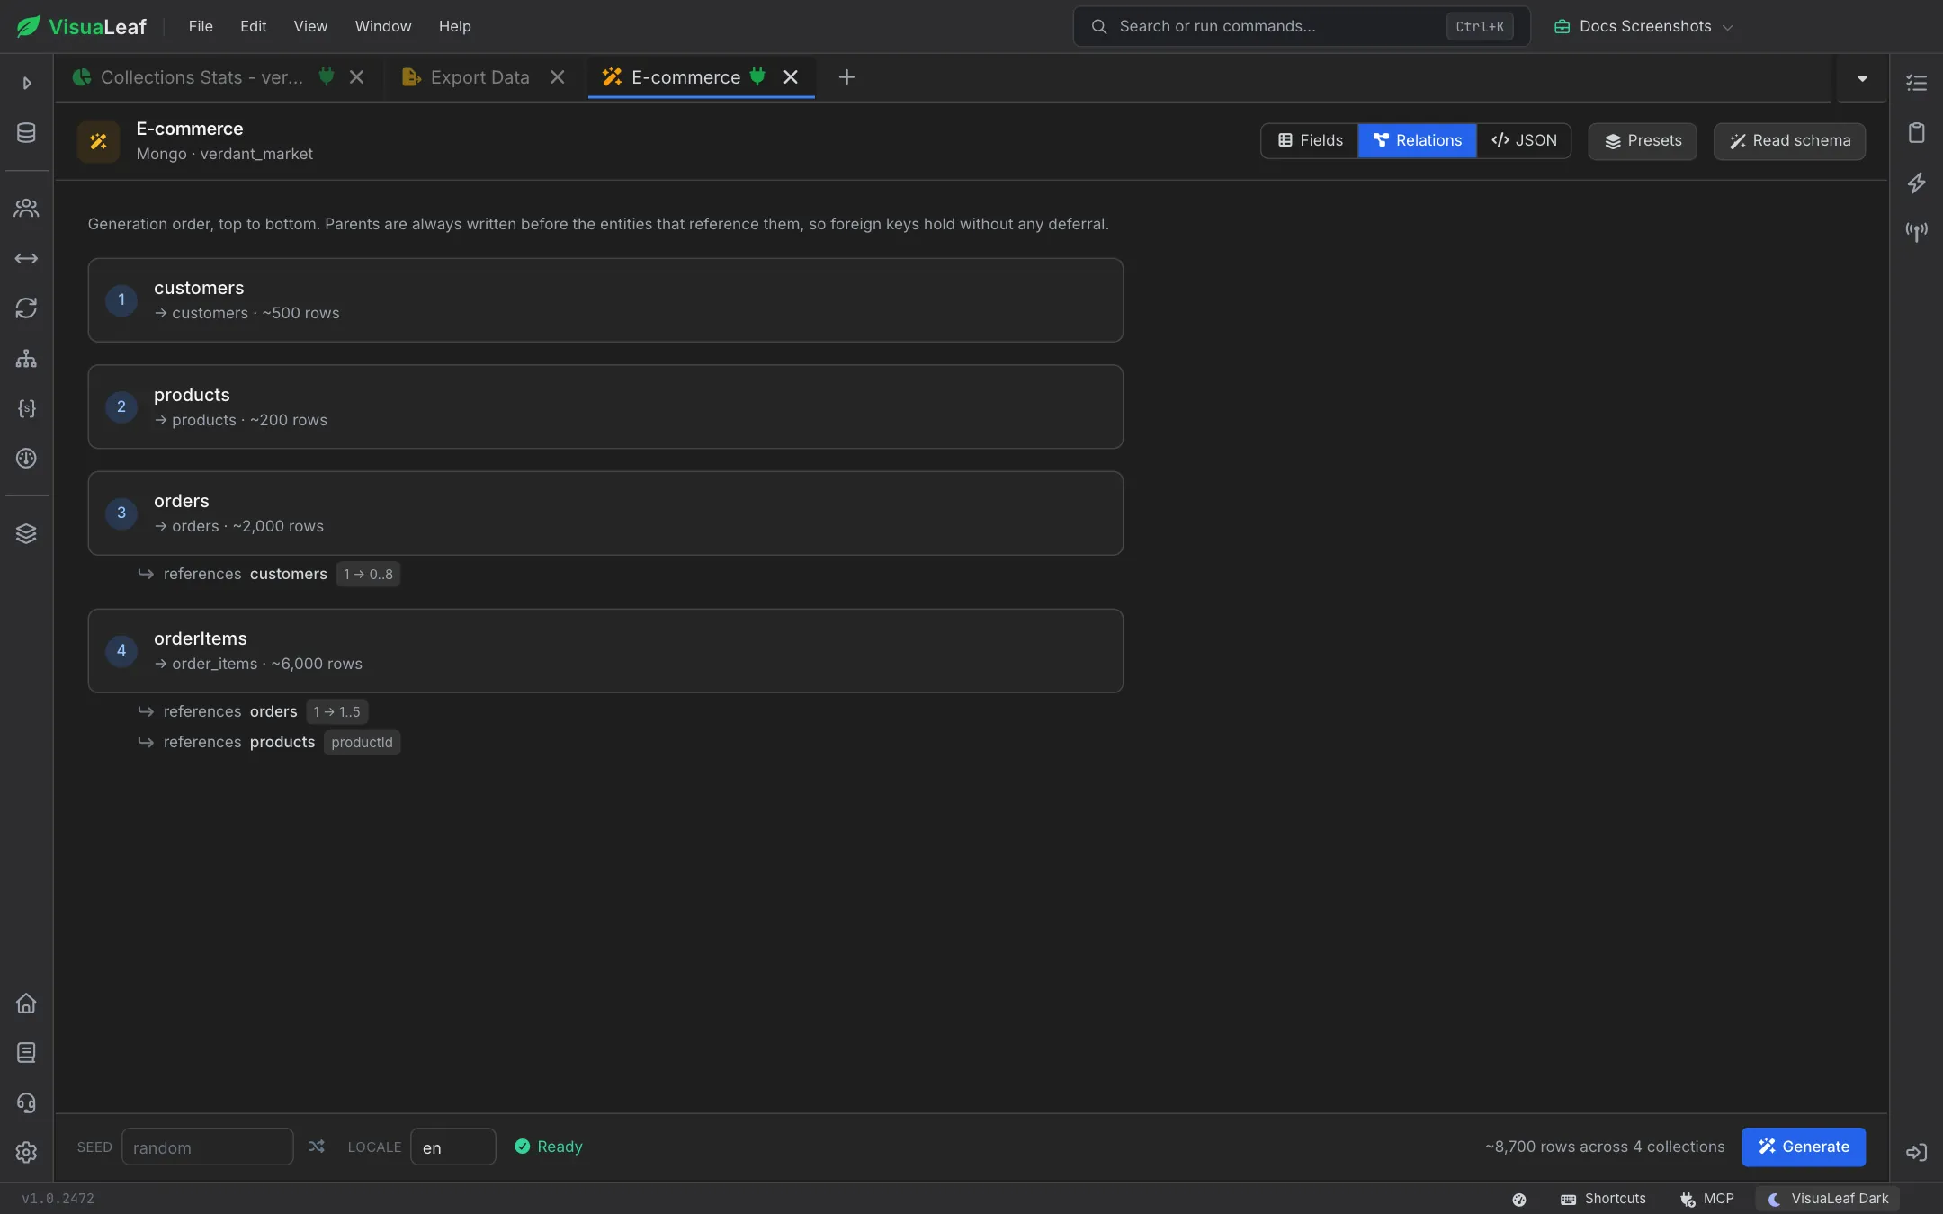
Task: Open Presets
Action: coord(1643,141)
